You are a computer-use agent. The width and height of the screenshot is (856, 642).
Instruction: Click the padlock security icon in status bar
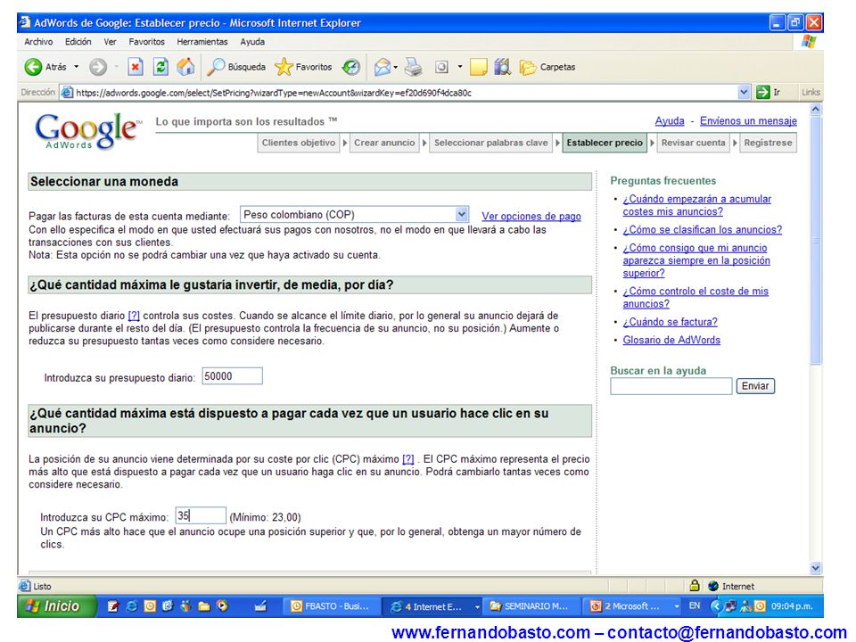tap(695, 586)
